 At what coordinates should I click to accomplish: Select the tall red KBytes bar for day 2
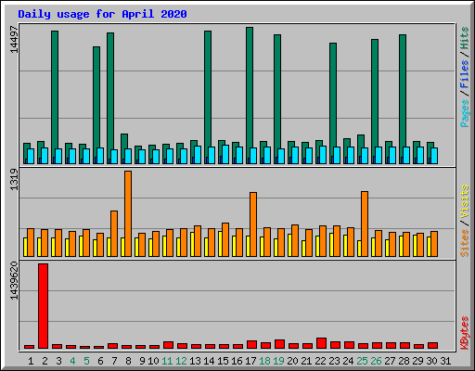coord(44,306)
